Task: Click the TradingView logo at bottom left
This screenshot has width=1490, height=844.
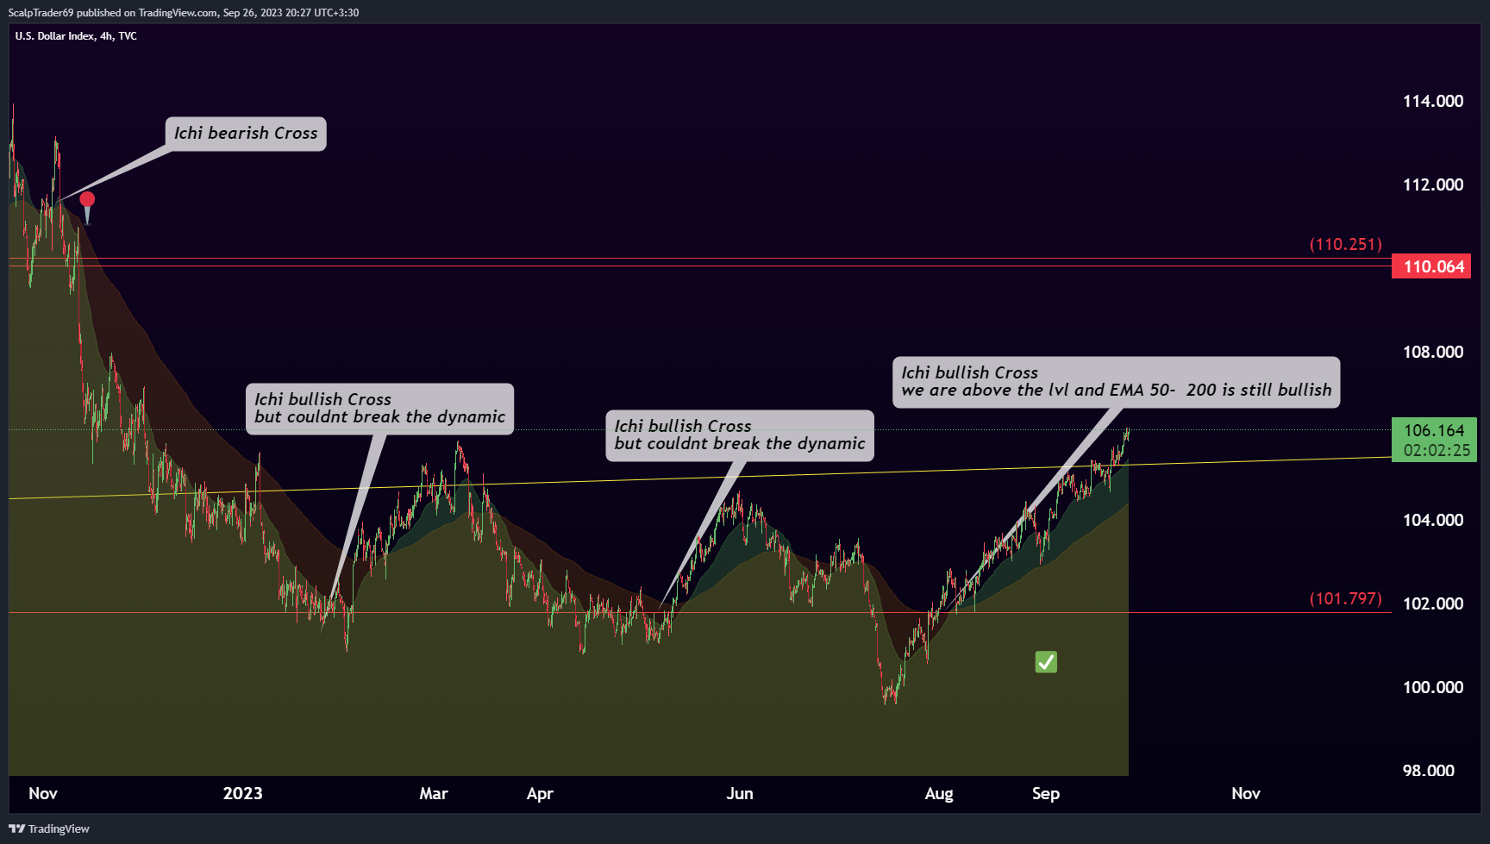Action: tap(49, 828)
